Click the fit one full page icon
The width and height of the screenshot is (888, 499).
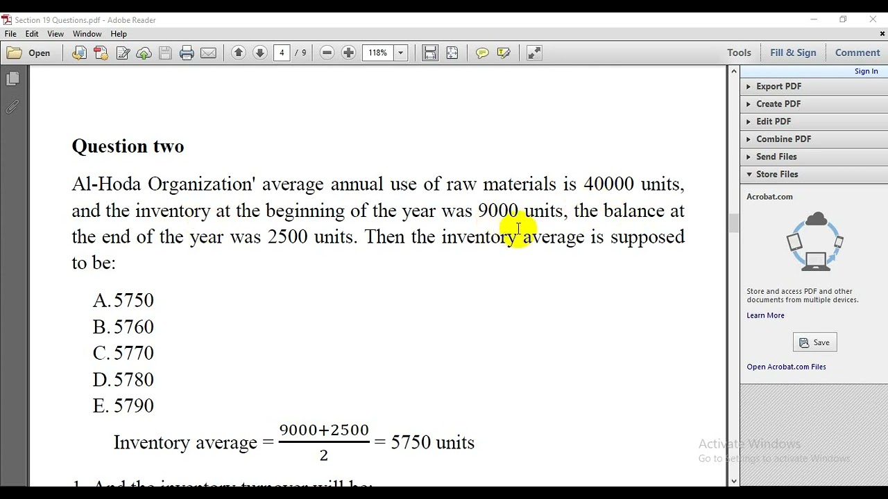click(x=452, y=53)
